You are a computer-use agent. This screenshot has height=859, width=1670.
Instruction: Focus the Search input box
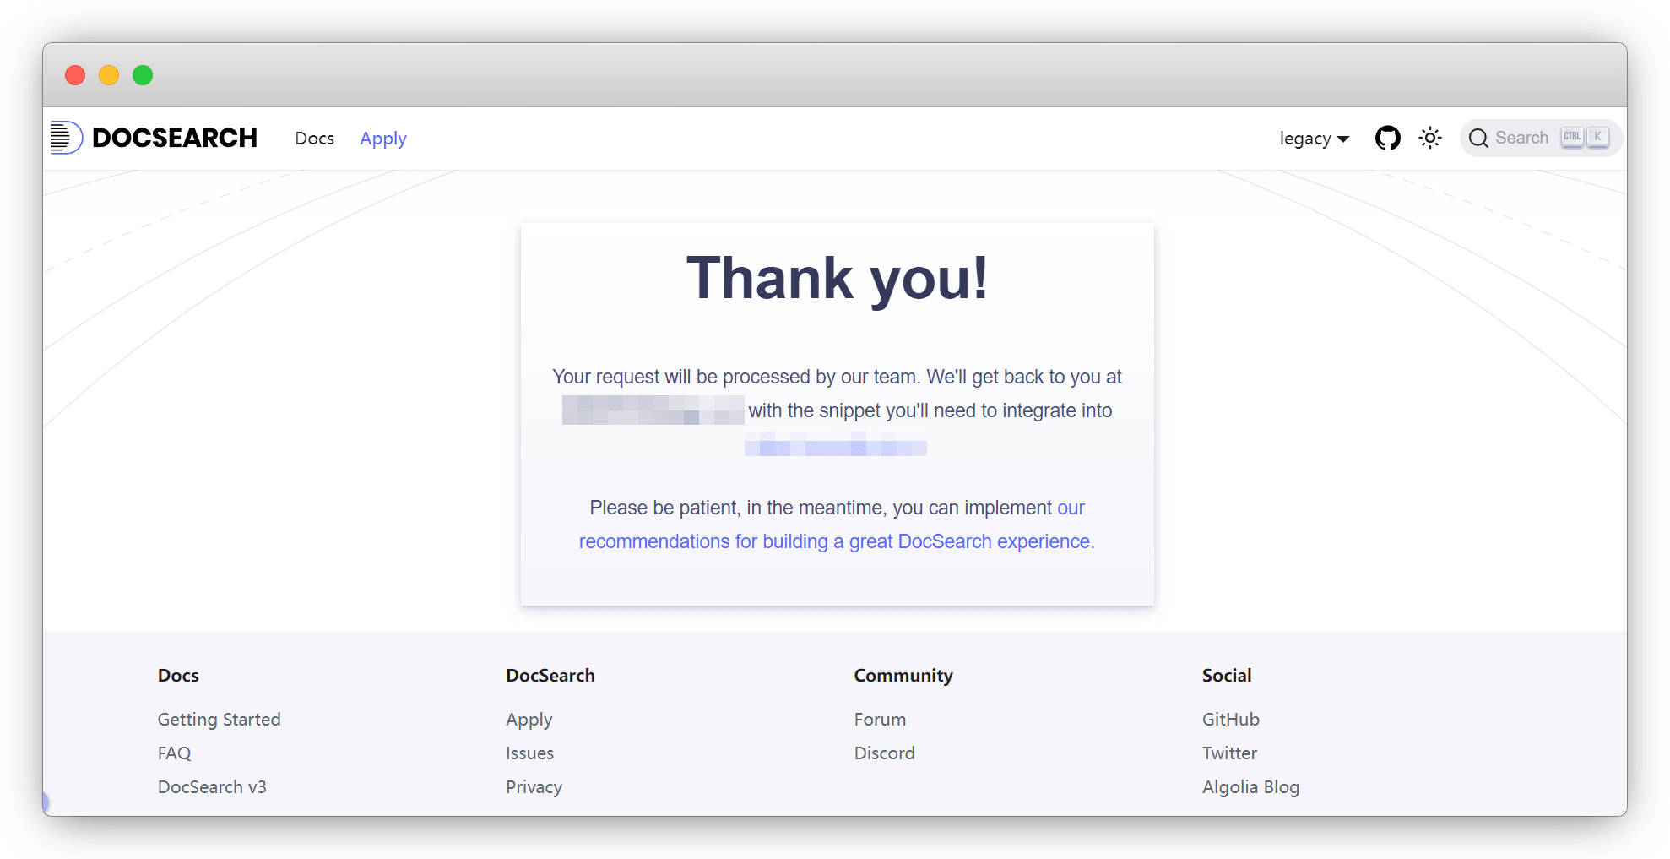pos(1521,138)
